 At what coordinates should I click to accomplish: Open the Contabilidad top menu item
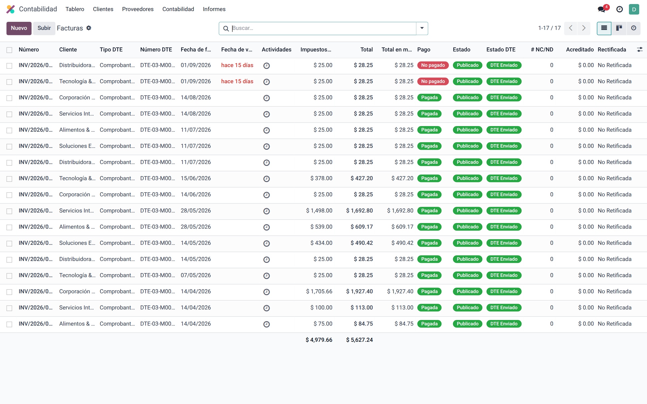pyautogui.click(x=178, y=9)
